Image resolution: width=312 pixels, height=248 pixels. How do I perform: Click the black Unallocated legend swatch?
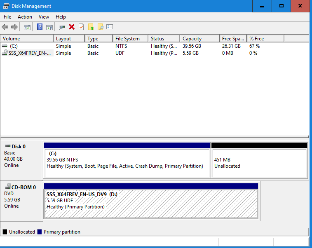(x=5, y=232)
